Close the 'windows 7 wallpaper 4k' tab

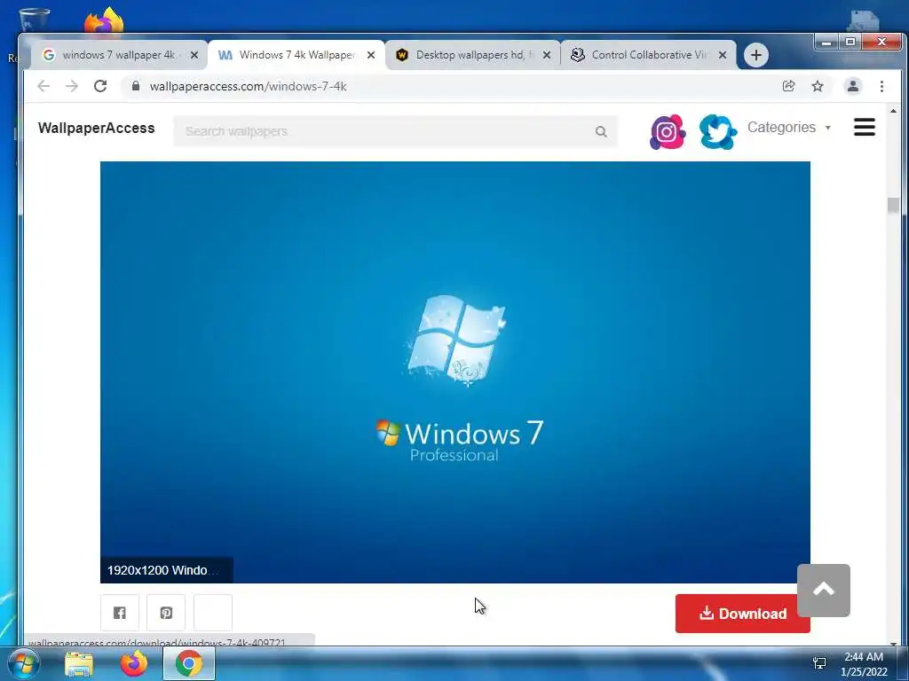coord(194,55)
